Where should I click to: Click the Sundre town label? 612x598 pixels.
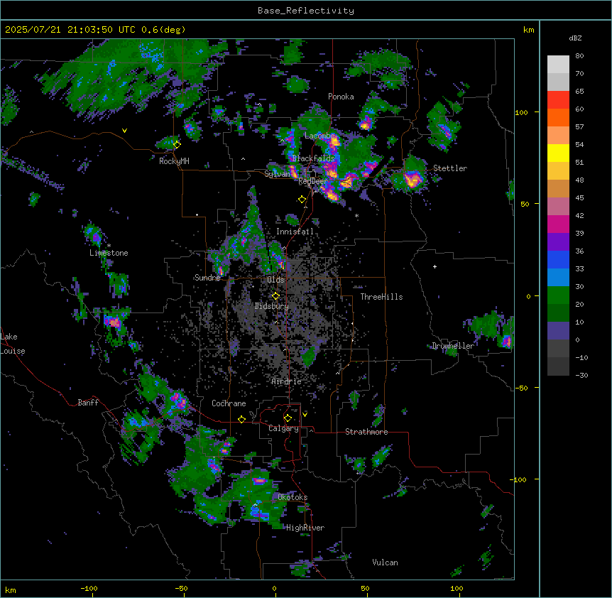[207, 278]
